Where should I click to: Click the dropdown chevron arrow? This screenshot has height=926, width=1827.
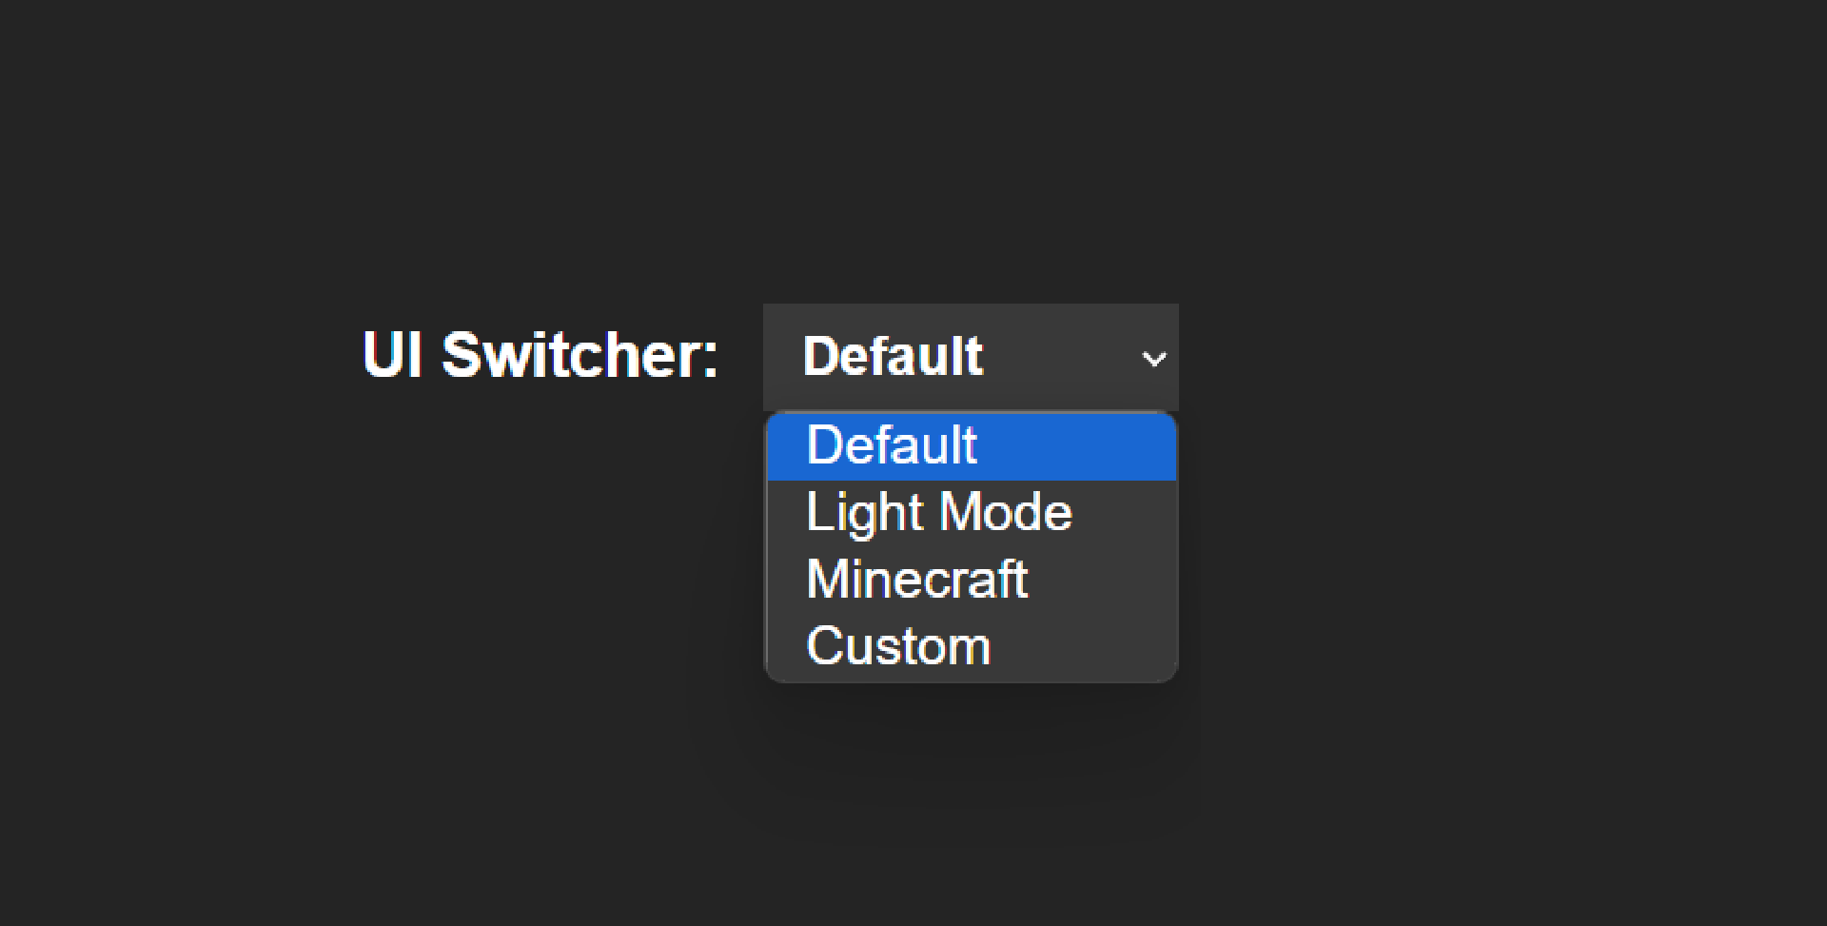tap(1153, 359)
